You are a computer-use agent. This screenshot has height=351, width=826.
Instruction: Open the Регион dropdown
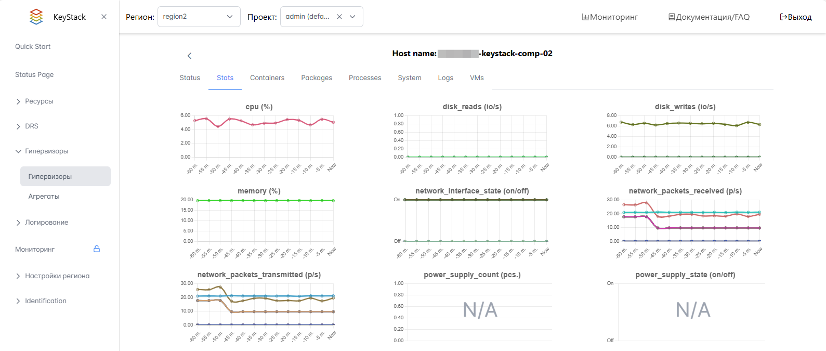click(199, 17)
